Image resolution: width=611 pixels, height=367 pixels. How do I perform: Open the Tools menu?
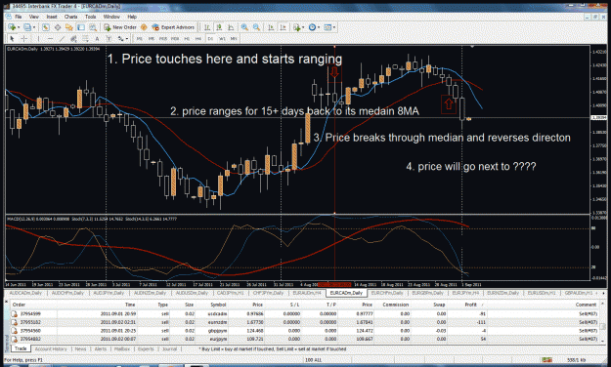click(x=90, y=17)
